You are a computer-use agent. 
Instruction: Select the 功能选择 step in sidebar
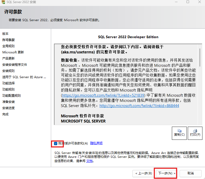8,83
